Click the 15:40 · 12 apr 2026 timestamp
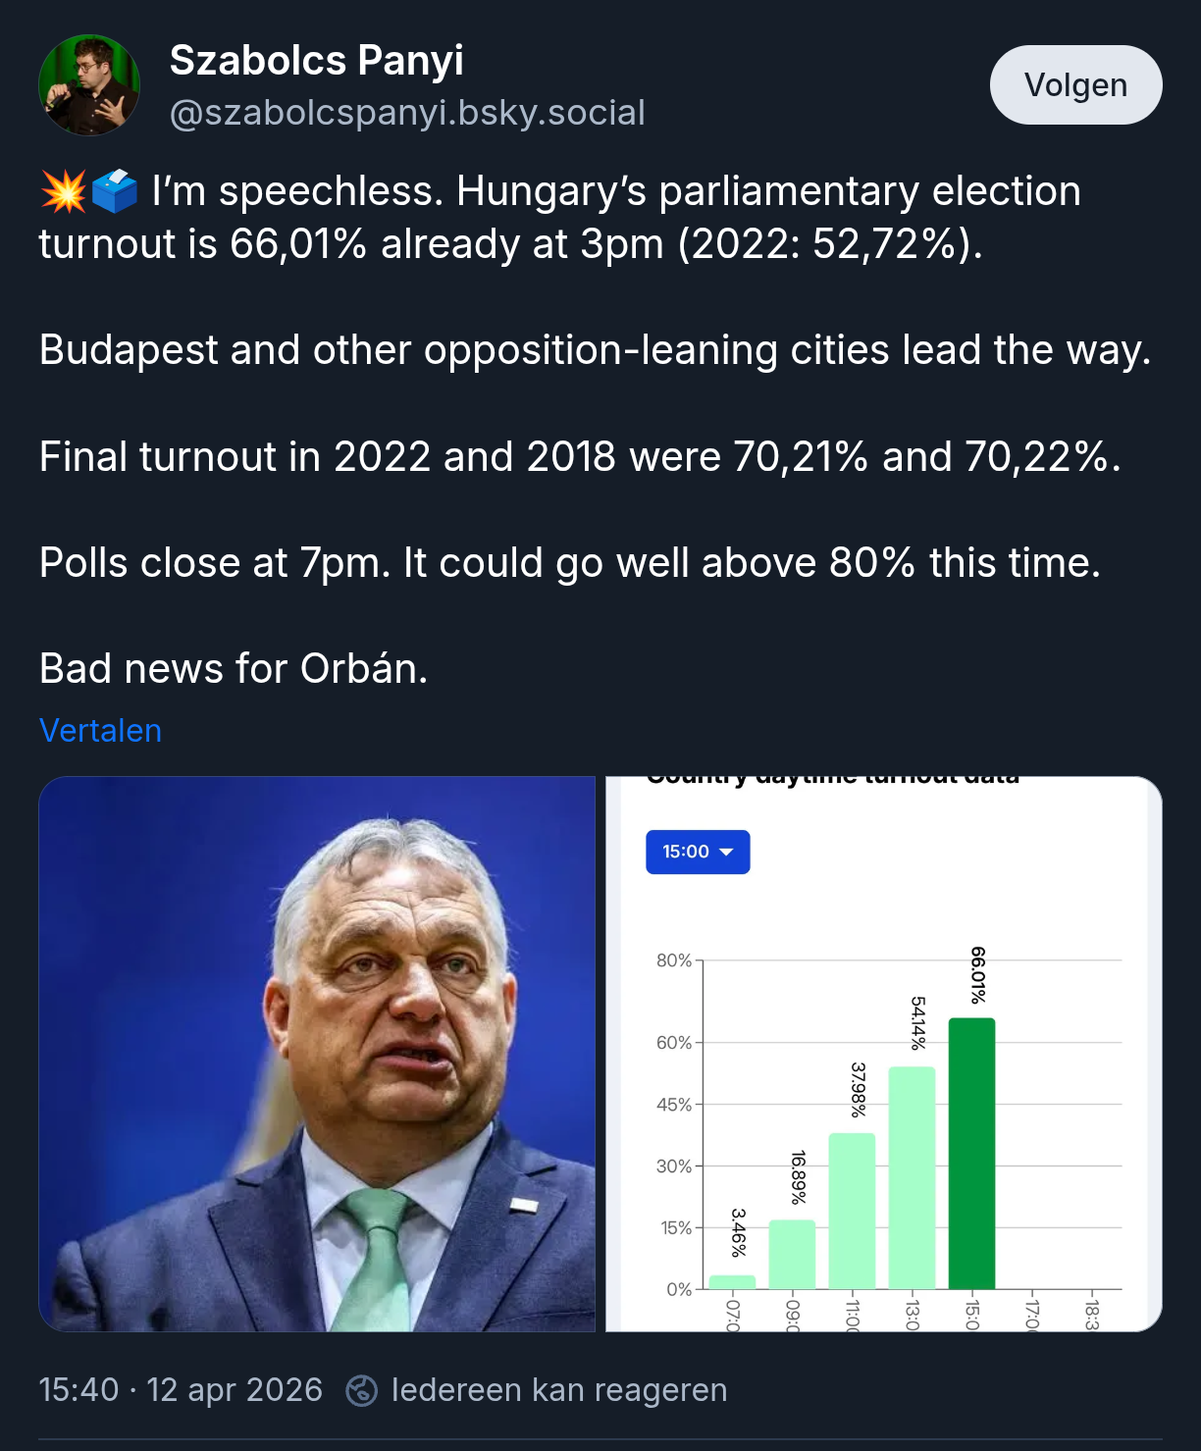Screen dimensions: 1201x1451 181,1390
